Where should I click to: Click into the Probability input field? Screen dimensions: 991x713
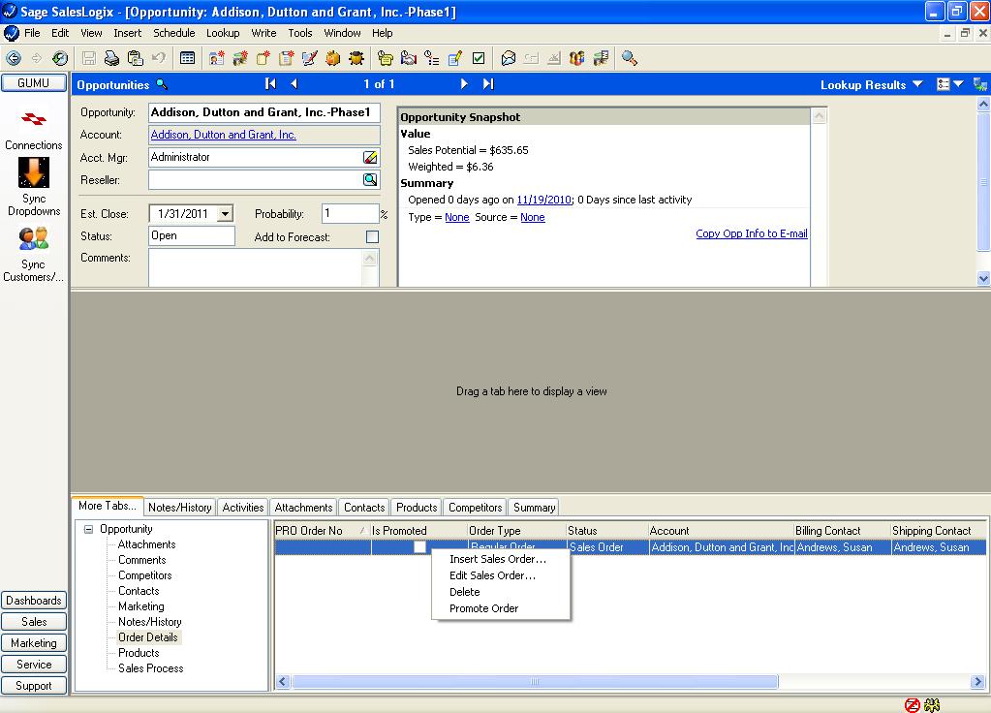click(x=350, y=214)
